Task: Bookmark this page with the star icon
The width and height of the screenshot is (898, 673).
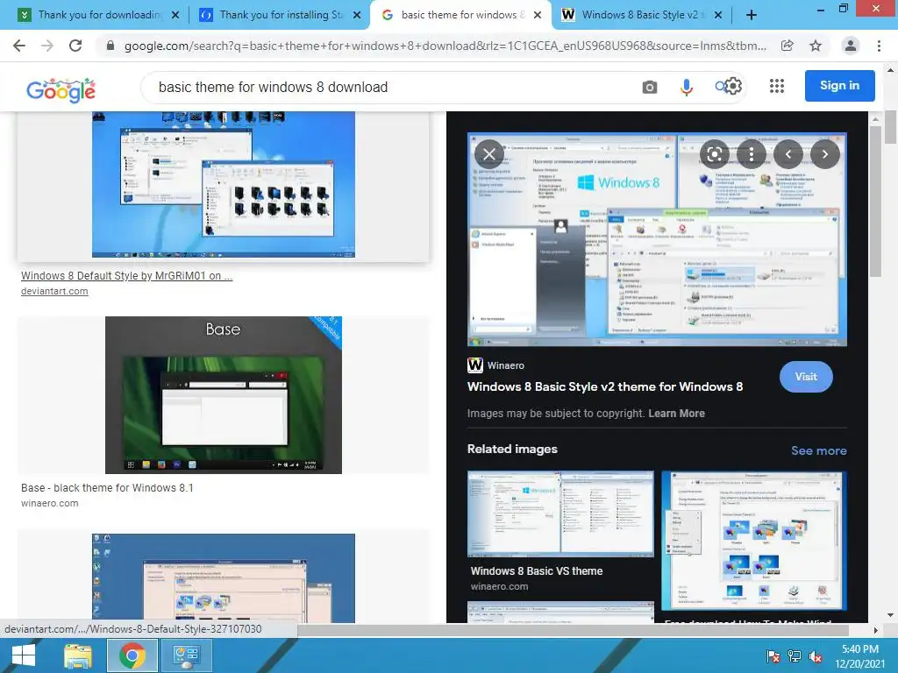Action: click(816, 46)
